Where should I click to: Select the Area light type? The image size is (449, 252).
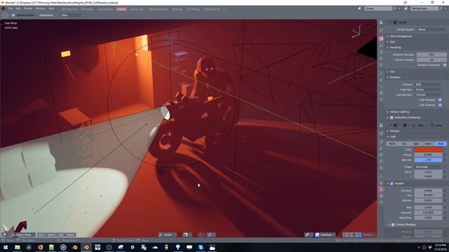(x=441, y=143)
